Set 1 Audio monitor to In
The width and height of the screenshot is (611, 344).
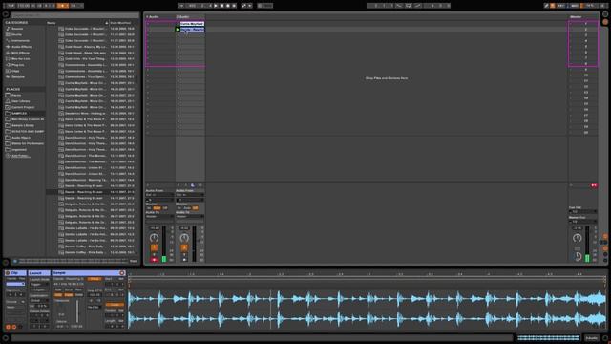(x=149, y=208)
